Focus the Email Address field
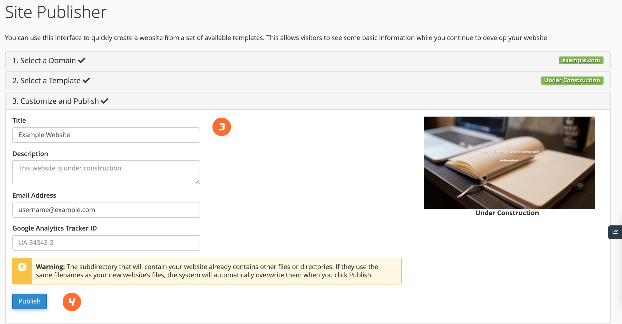Screen dimensions: 622x324 tap(106, 210)
